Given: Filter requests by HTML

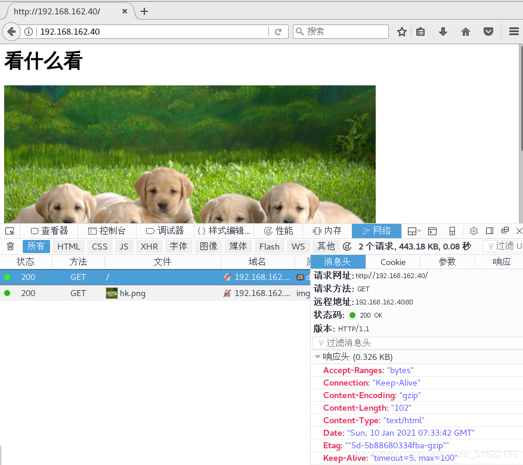Looking at the screenshot, I should point(69,247).
